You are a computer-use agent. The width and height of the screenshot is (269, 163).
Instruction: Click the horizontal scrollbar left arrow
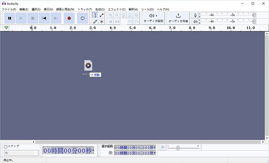[x=34, y=142]
